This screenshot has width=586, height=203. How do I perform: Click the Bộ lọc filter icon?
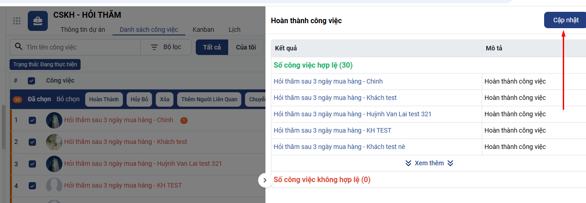tap(154, 47)
